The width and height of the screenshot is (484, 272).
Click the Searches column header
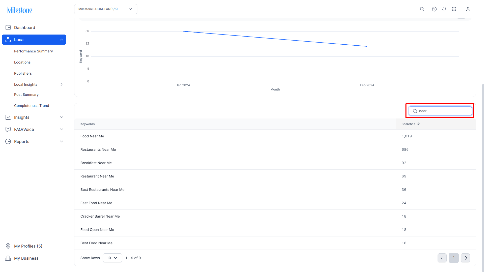tap(408, 124)
